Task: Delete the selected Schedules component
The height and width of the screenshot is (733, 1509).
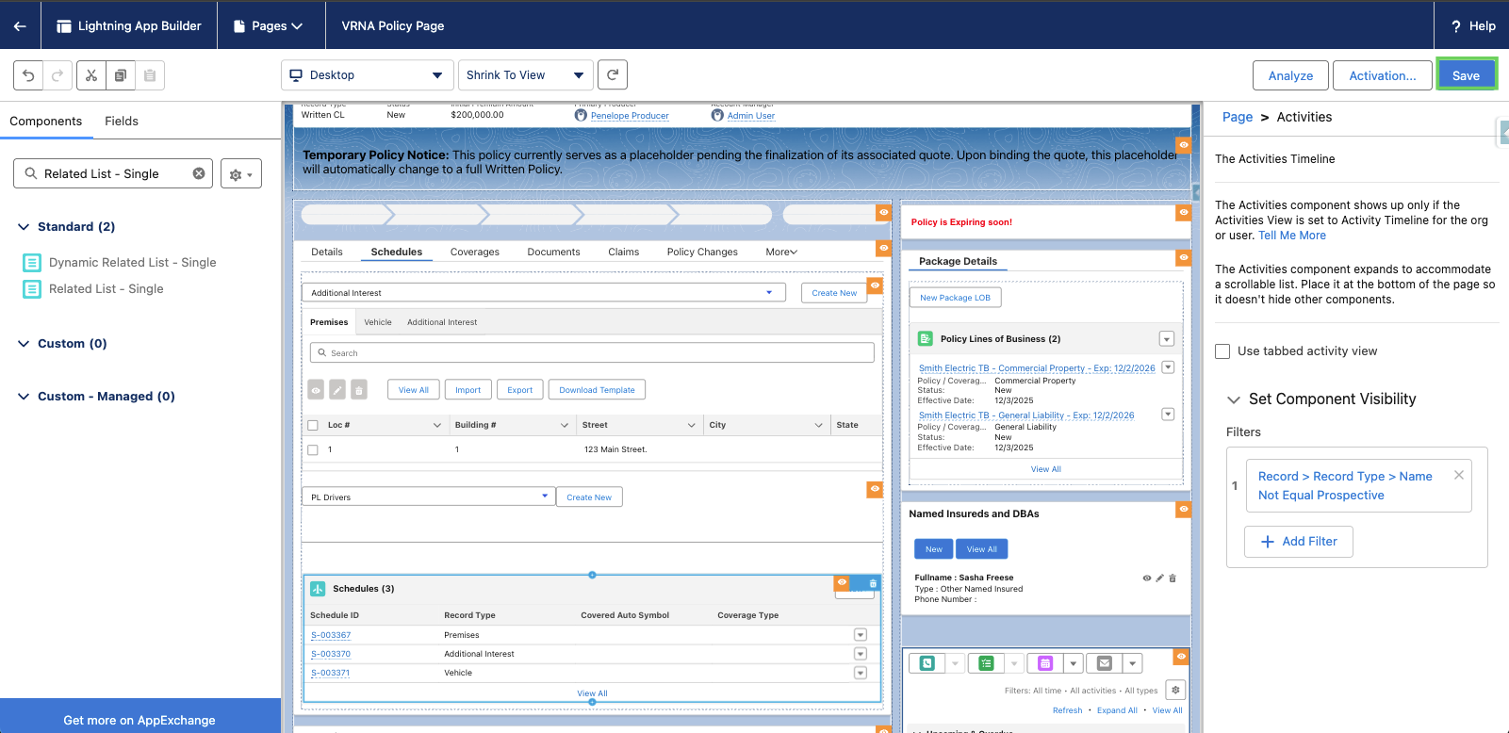Action: [873, 583]
